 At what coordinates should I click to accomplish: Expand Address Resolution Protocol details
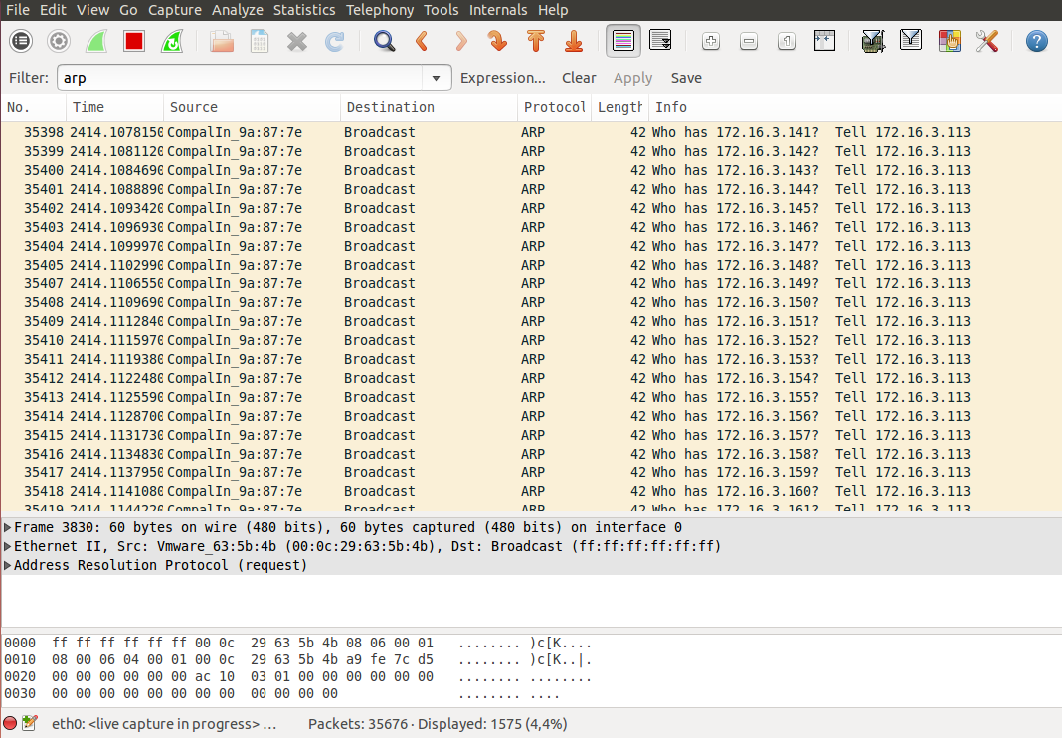(8, 565)
